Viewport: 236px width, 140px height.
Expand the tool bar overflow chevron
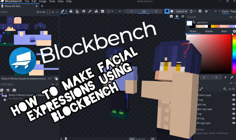tap(120, 11)
